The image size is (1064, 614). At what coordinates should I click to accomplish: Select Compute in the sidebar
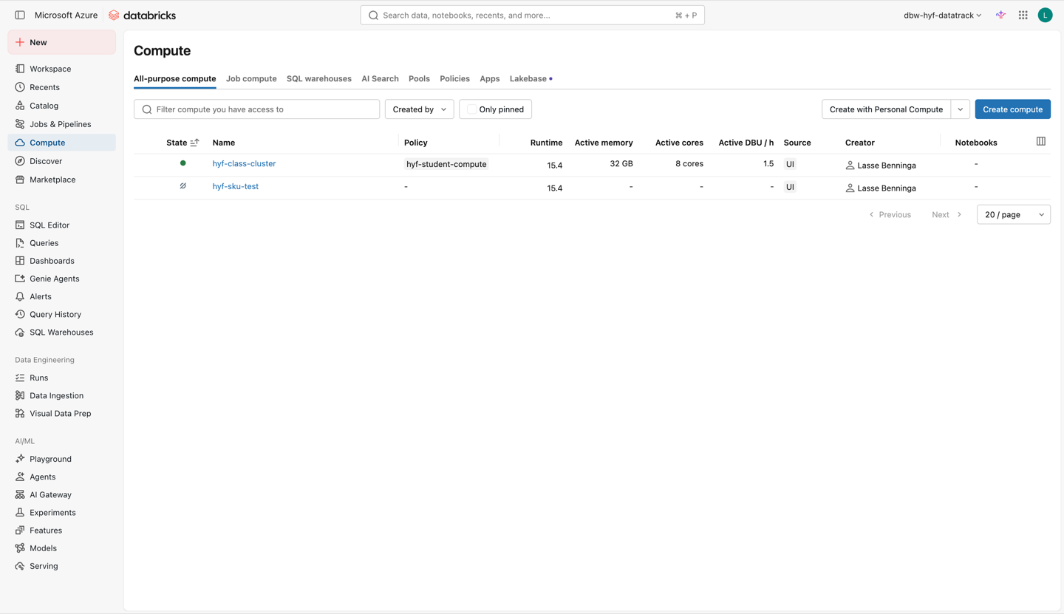coord(61,143)
